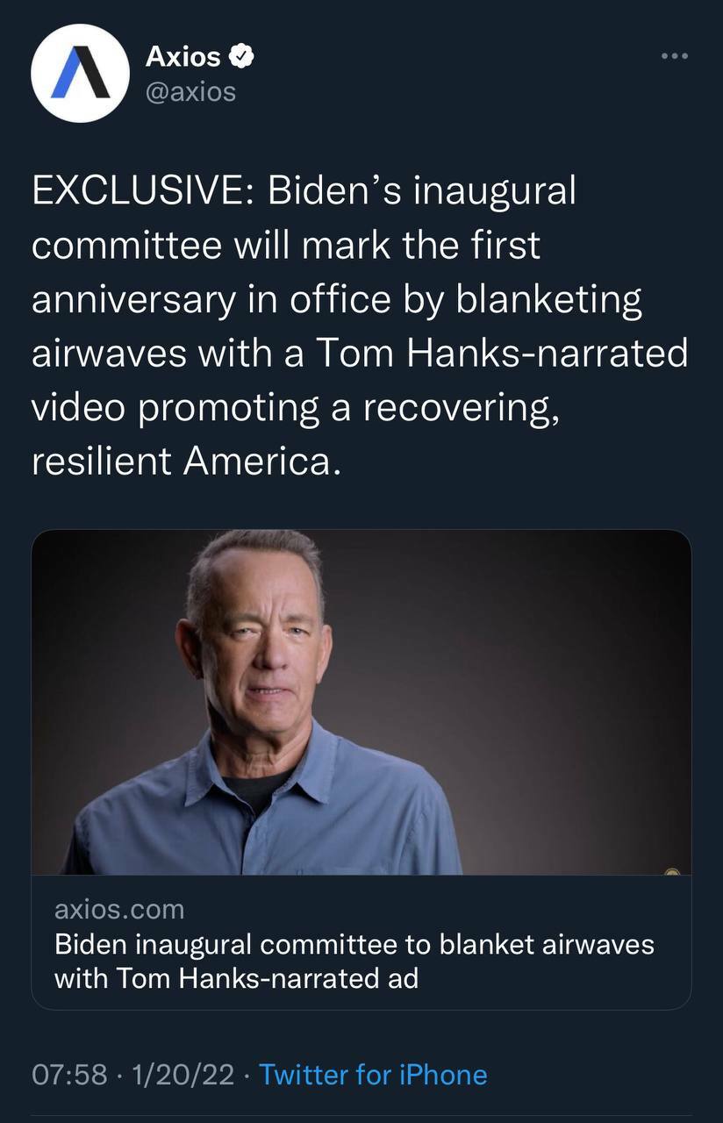This screenshot has width=723, height=1123.
Task: Click the white A logo inside avatar
Action: coord(81,75)
